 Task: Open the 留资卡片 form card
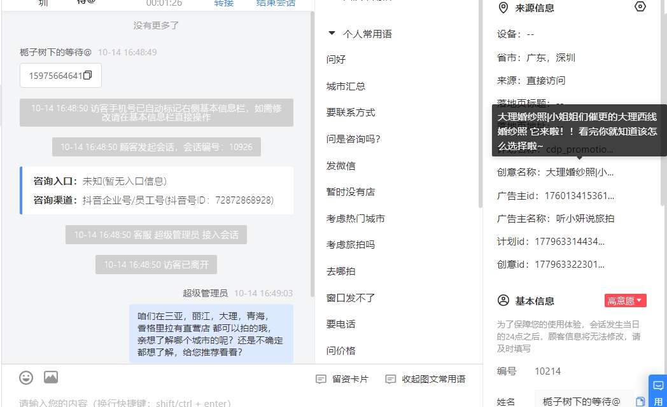(342, 379)
